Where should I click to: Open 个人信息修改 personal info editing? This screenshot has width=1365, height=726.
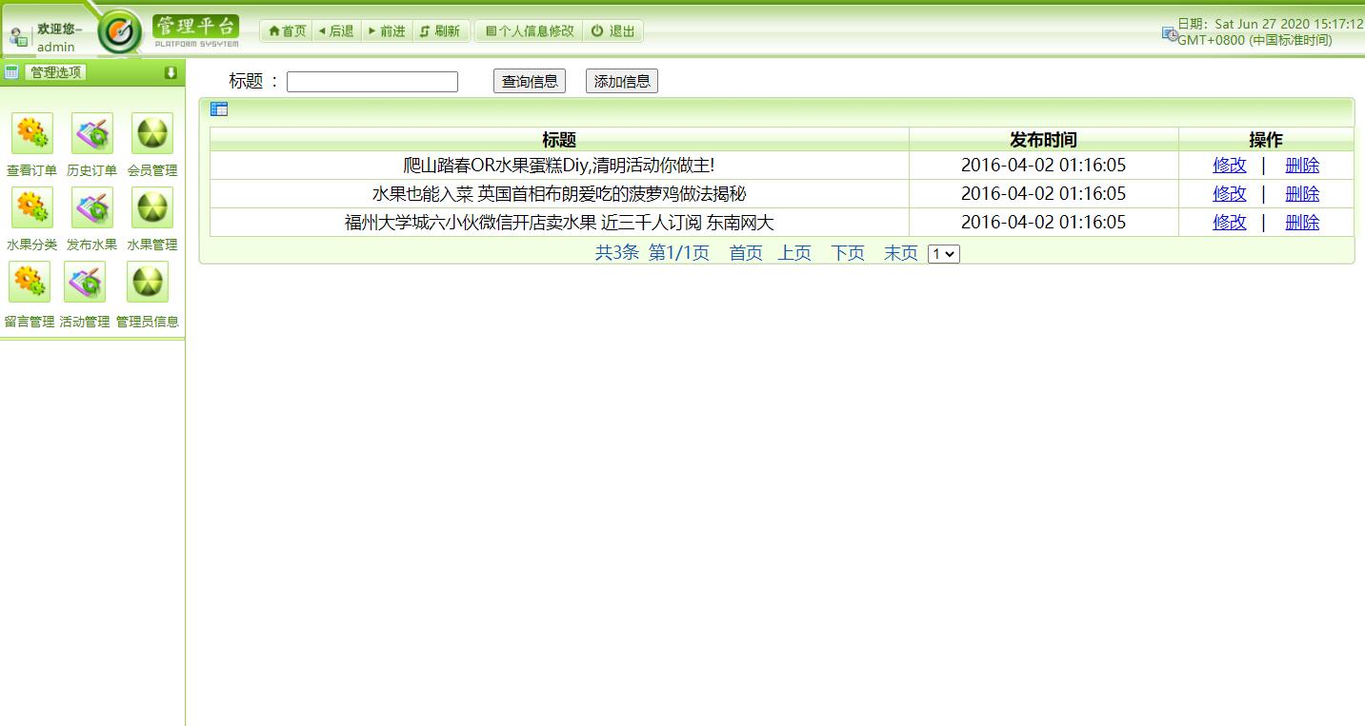530,30
